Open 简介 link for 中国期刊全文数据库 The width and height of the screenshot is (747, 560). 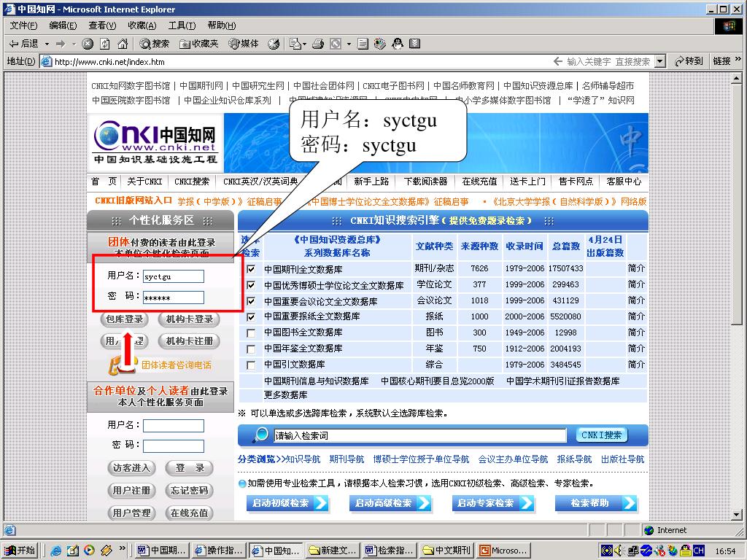[x=636, y=268]
